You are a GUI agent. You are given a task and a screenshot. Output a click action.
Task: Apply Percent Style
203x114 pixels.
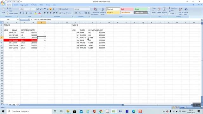click(x=80, y=13)
